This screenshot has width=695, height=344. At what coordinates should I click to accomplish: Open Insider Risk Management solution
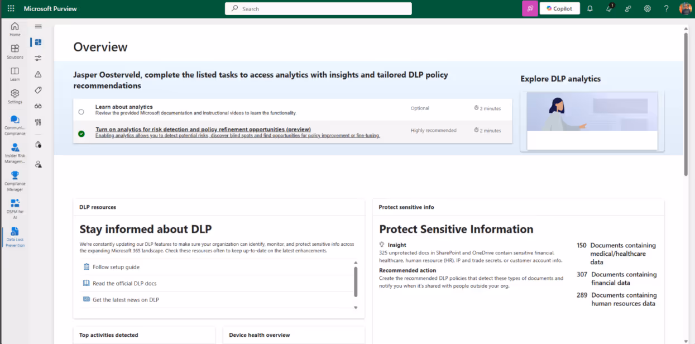coord(15,153)
